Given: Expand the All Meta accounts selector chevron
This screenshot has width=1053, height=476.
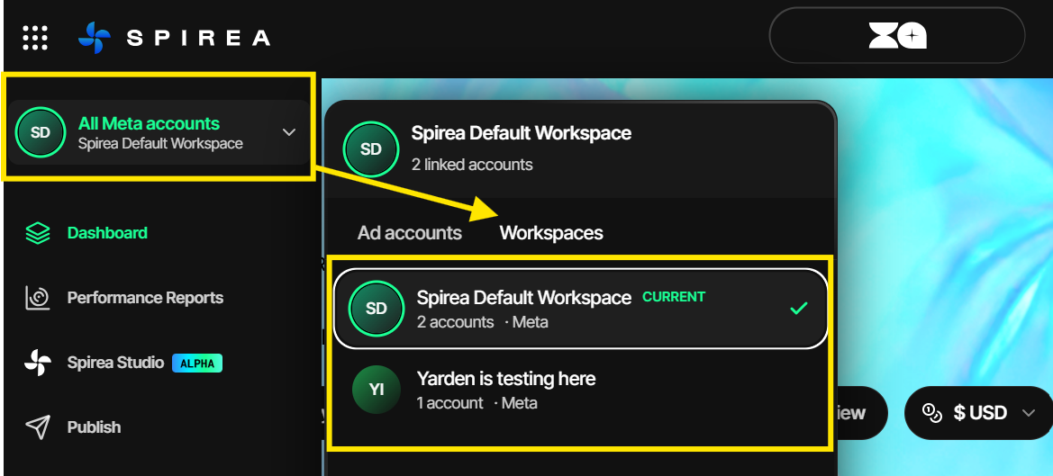Looking at the screenshot, I should click(x=289, y=132).
